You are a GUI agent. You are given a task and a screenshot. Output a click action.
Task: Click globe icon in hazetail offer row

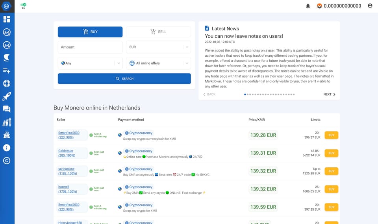[120, 189]
